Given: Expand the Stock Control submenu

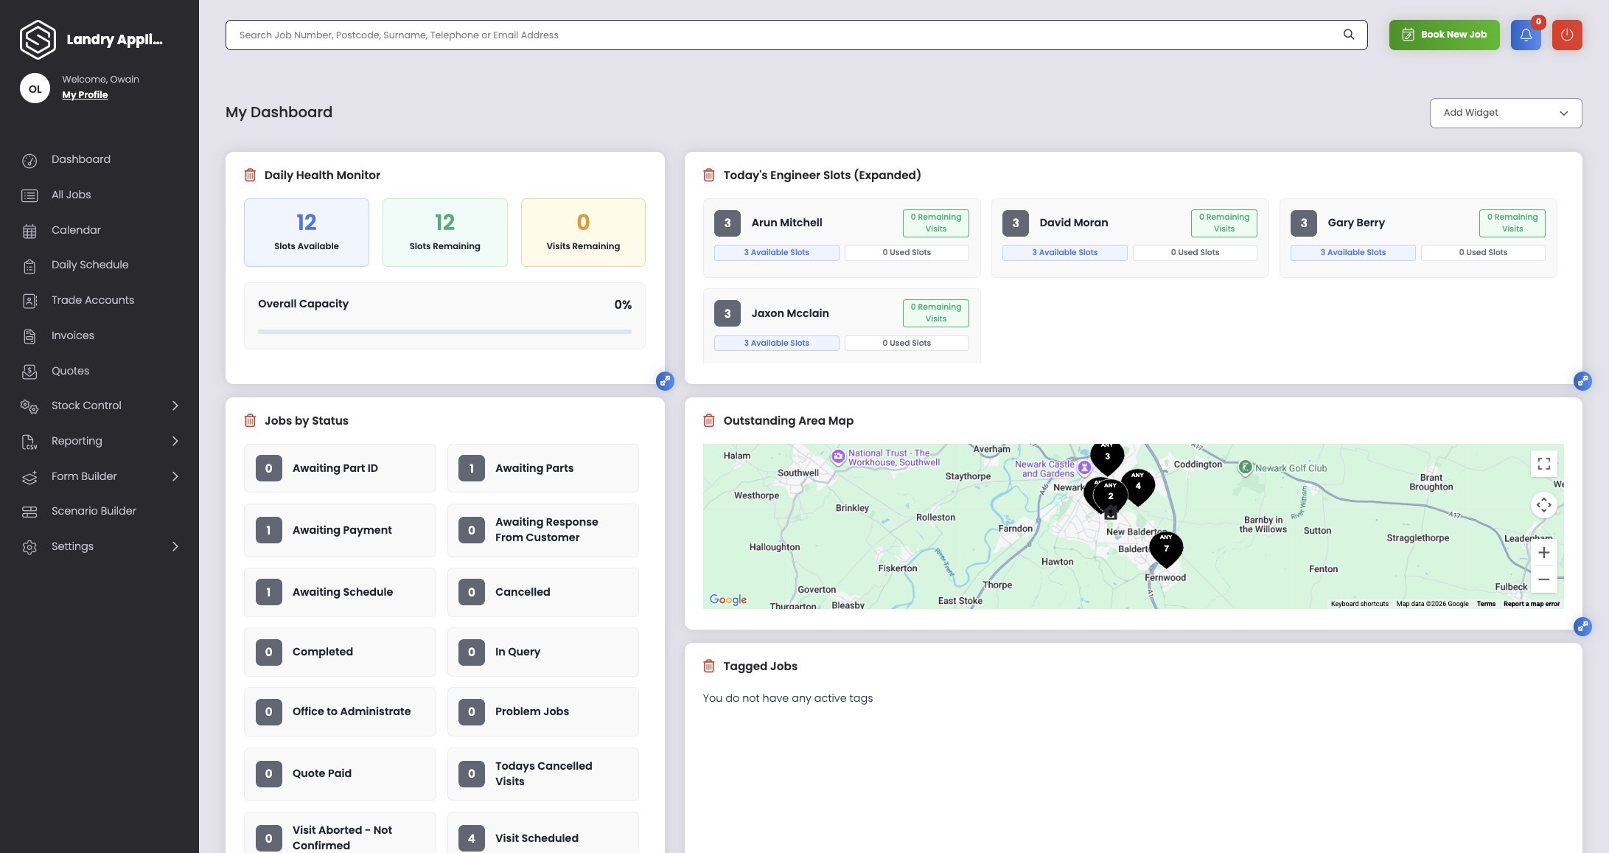Looking at the screenshot, I should tap(175, 405).
